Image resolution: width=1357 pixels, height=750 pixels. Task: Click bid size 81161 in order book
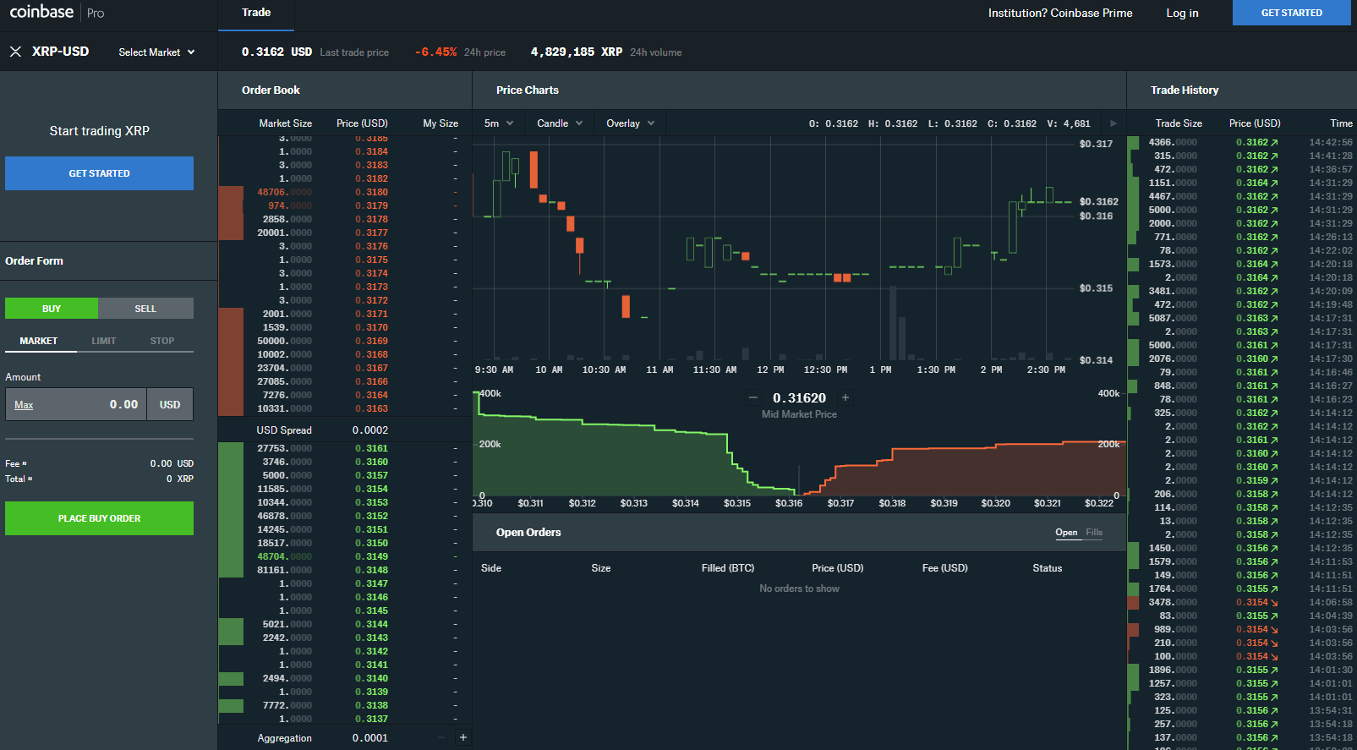(x=284, y=570)
